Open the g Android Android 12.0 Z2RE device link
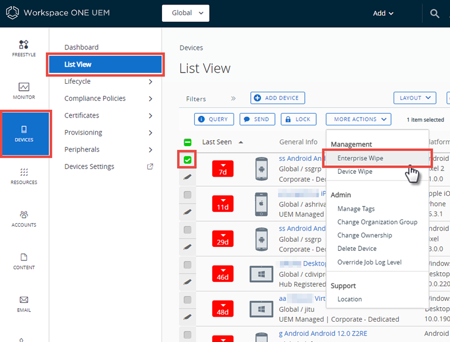450x342 pixels. point(323,334)
